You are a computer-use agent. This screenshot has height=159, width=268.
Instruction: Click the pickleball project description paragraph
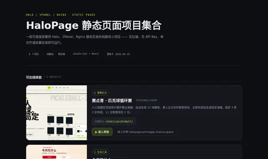coord(164,110)
